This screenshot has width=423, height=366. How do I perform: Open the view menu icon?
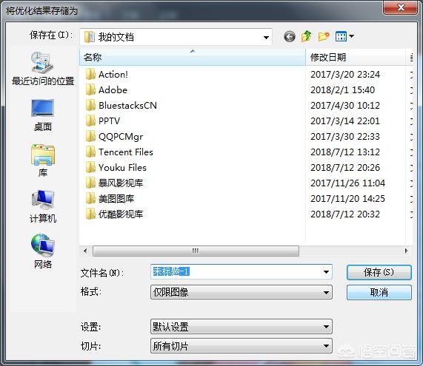(344, 36)
